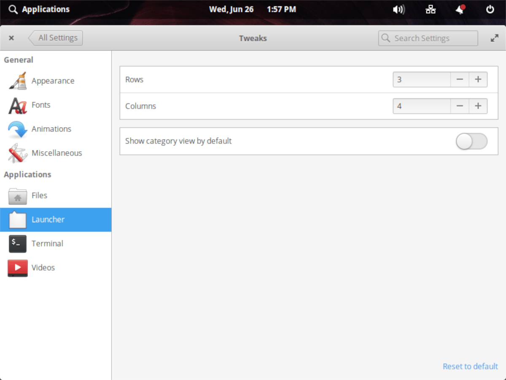506x380 pixels.
Task: Close the Tweaks settings window
Action: 11,38
